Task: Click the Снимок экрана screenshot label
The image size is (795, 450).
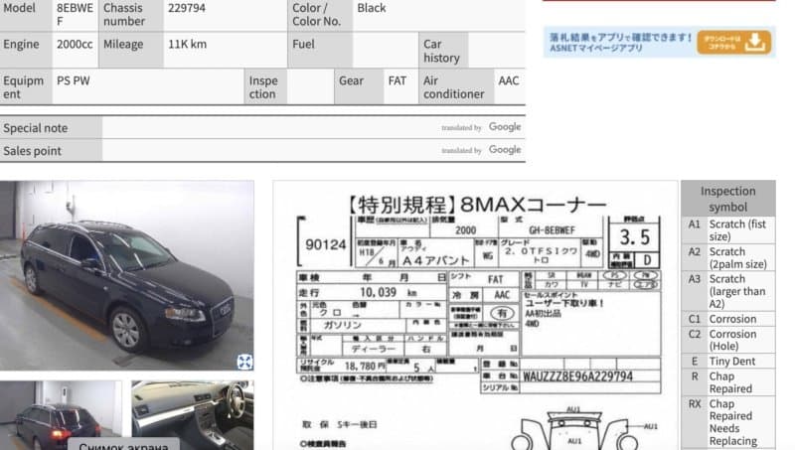Action: 123,446
